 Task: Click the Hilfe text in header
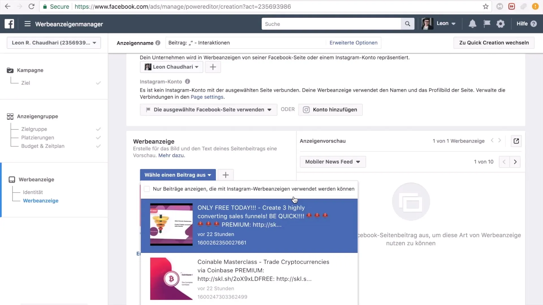pos(522,24)
